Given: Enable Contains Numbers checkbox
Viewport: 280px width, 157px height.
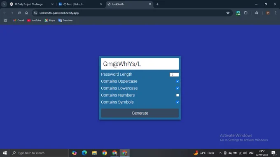Looking at the screenshot, I should (x=177, y=95).
